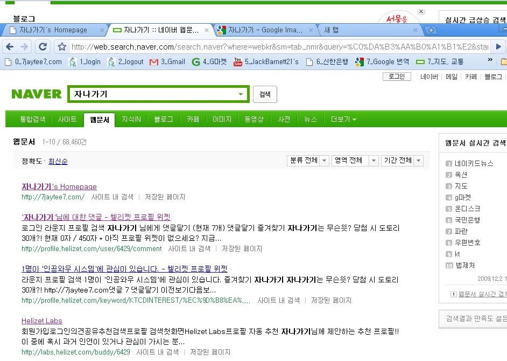This screenshot has width=507, height=361.
Task: Open the 메일 top link
Action: (x=452, y=77)
